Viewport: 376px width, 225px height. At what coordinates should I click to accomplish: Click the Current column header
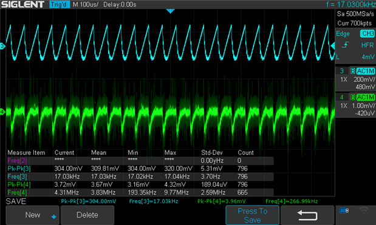[x=64, y=153]
